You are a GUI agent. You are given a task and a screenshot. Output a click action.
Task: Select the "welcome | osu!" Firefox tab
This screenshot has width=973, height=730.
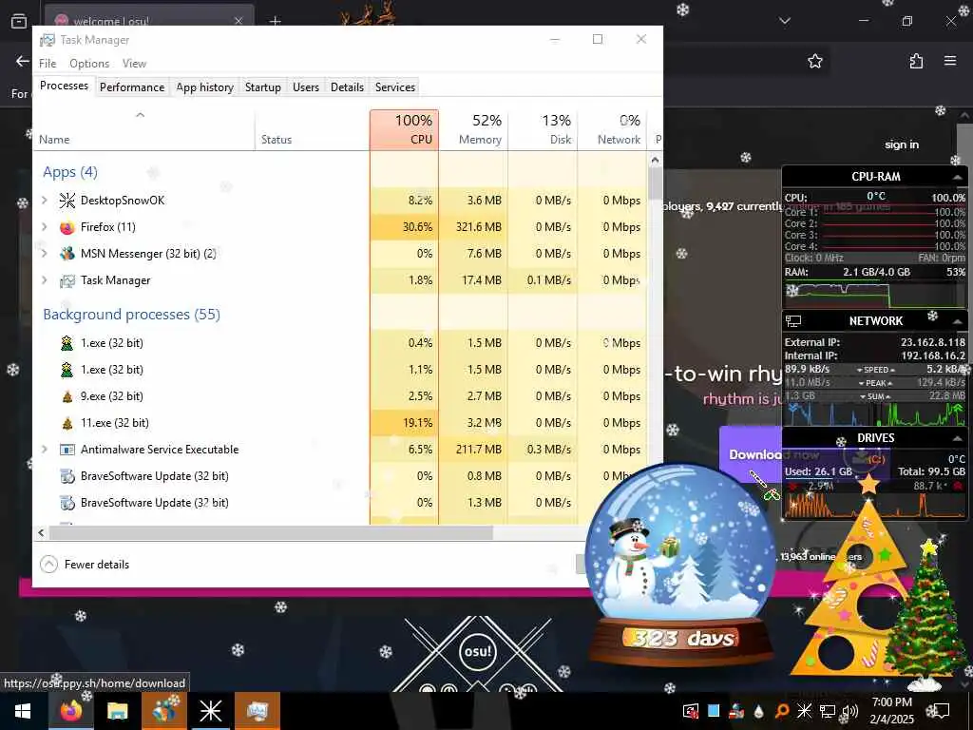149,21
